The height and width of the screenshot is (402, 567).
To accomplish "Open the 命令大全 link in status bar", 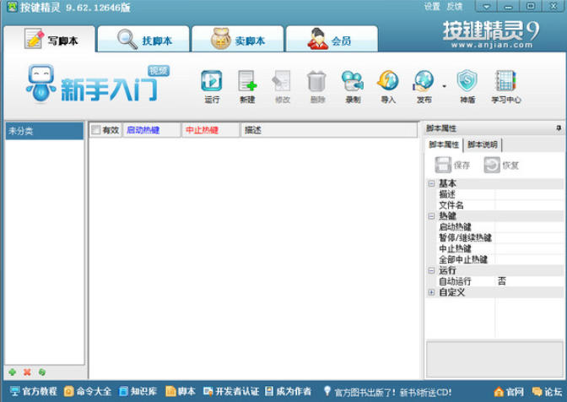I will click(x=88, y=391).
